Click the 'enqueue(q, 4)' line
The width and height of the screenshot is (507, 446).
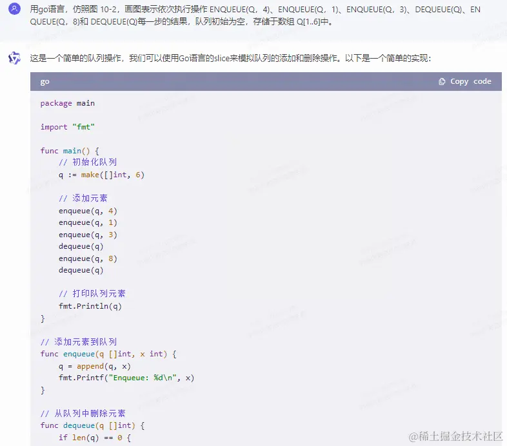pyautogui.click(x=88, y=211)
